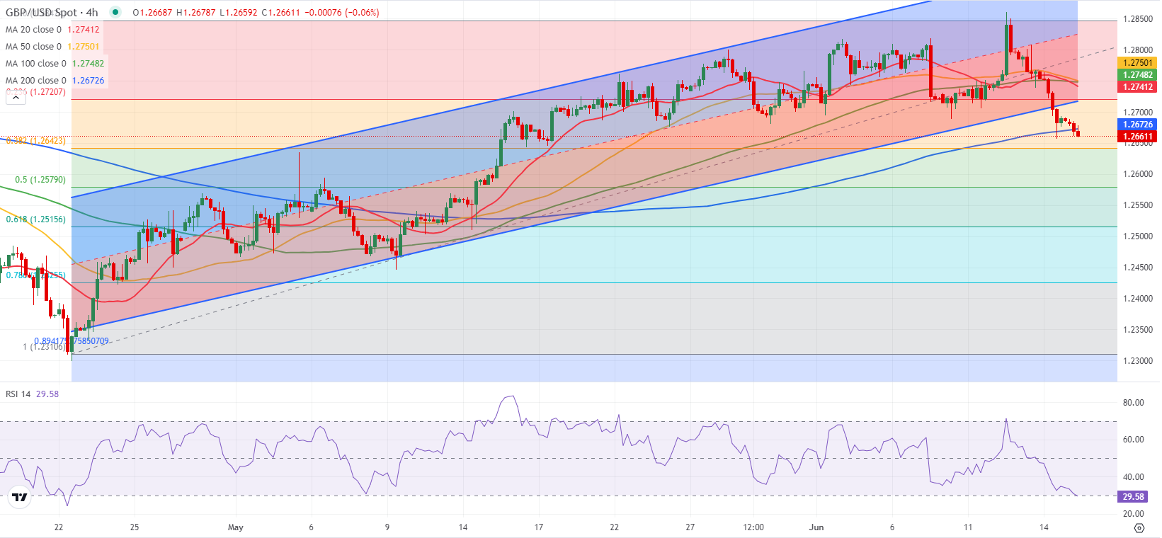Viewport: 1162px width, 538px height.
Task: Click the '14' date label near chart end
Action: click(x=1044, y=527)
